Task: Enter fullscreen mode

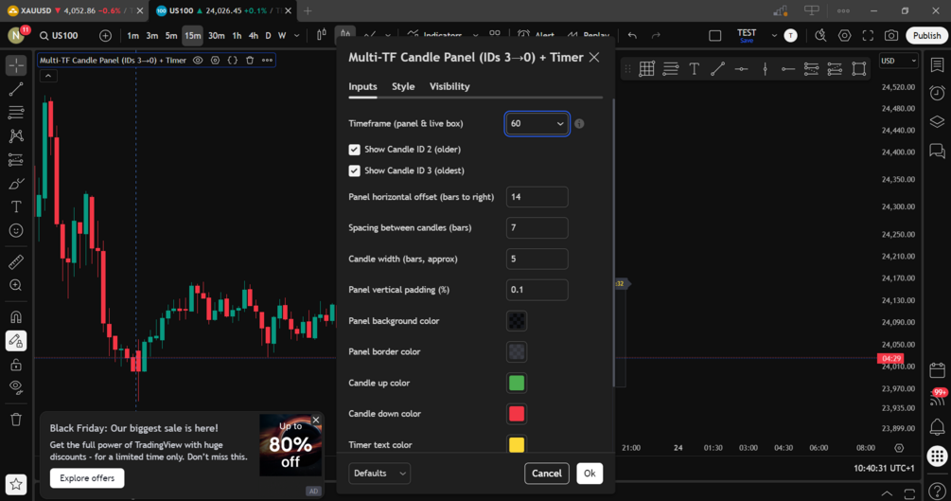Action: pos(868,36)
